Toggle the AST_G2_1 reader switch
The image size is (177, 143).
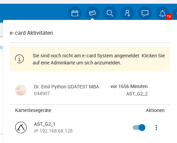139,127
